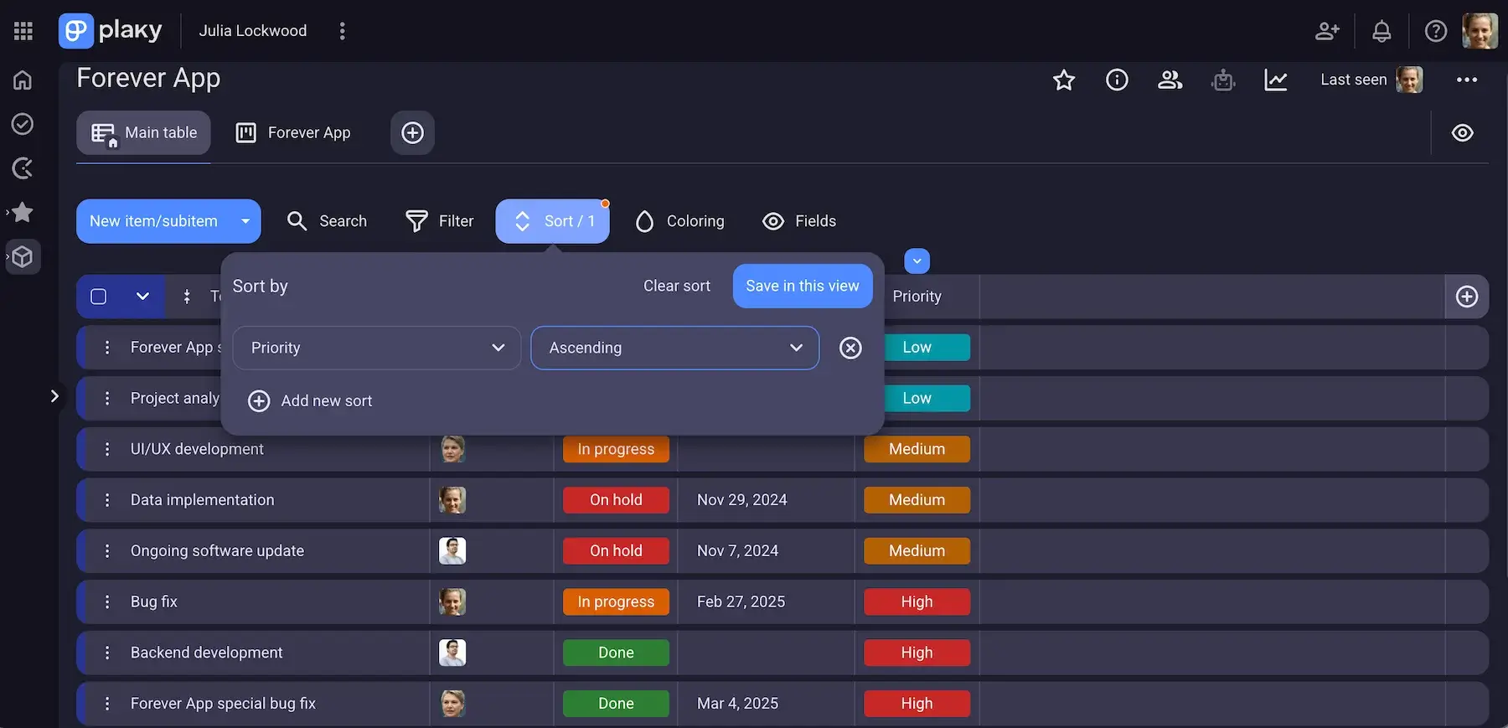
Task: Click Add new sort
Action: pos(310,400)
